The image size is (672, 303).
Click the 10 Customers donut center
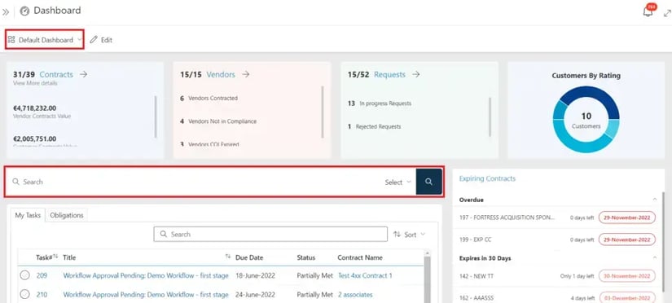coord(586,120)
